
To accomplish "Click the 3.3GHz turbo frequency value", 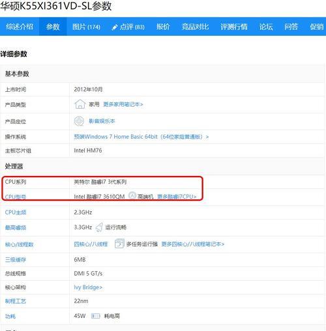I will pos(83,227).
